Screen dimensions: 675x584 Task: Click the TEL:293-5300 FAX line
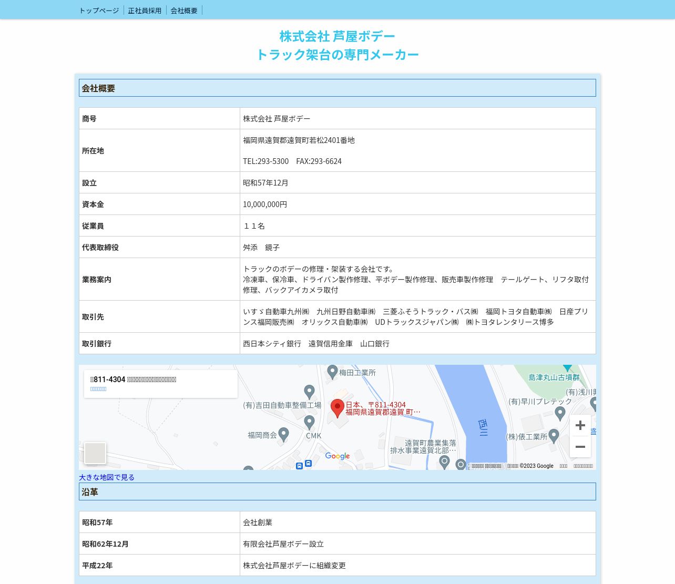292,161
